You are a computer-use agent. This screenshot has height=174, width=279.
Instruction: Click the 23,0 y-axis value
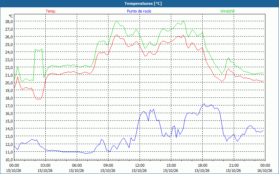[9, 60]
